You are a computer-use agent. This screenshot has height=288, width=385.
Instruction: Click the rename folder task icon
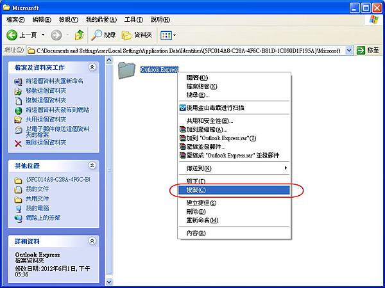19,81
